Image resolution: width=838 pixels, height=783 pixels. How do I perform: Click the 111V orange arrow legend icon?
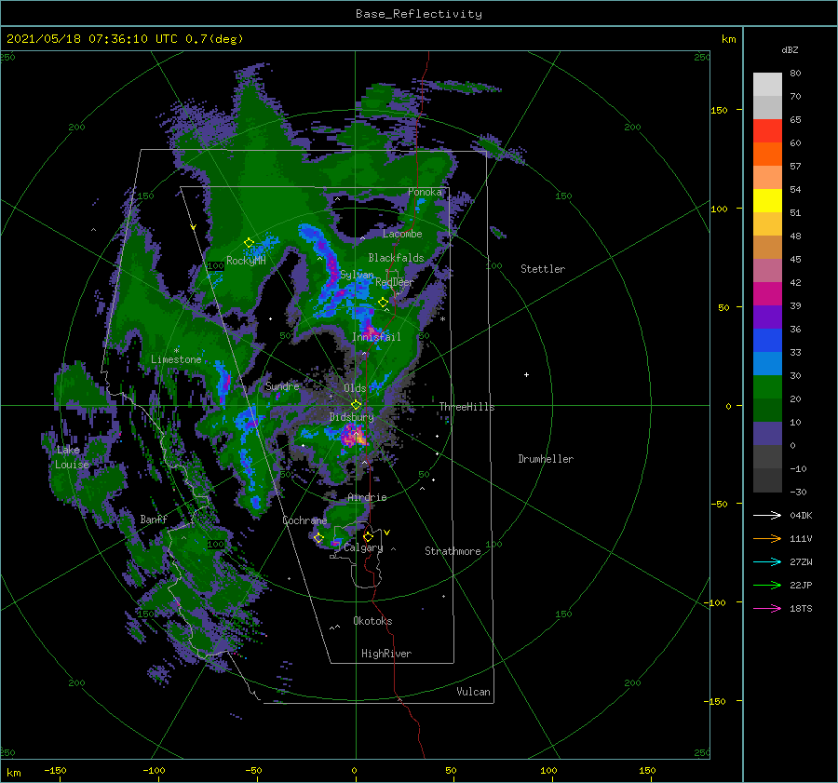coord(767,539)
